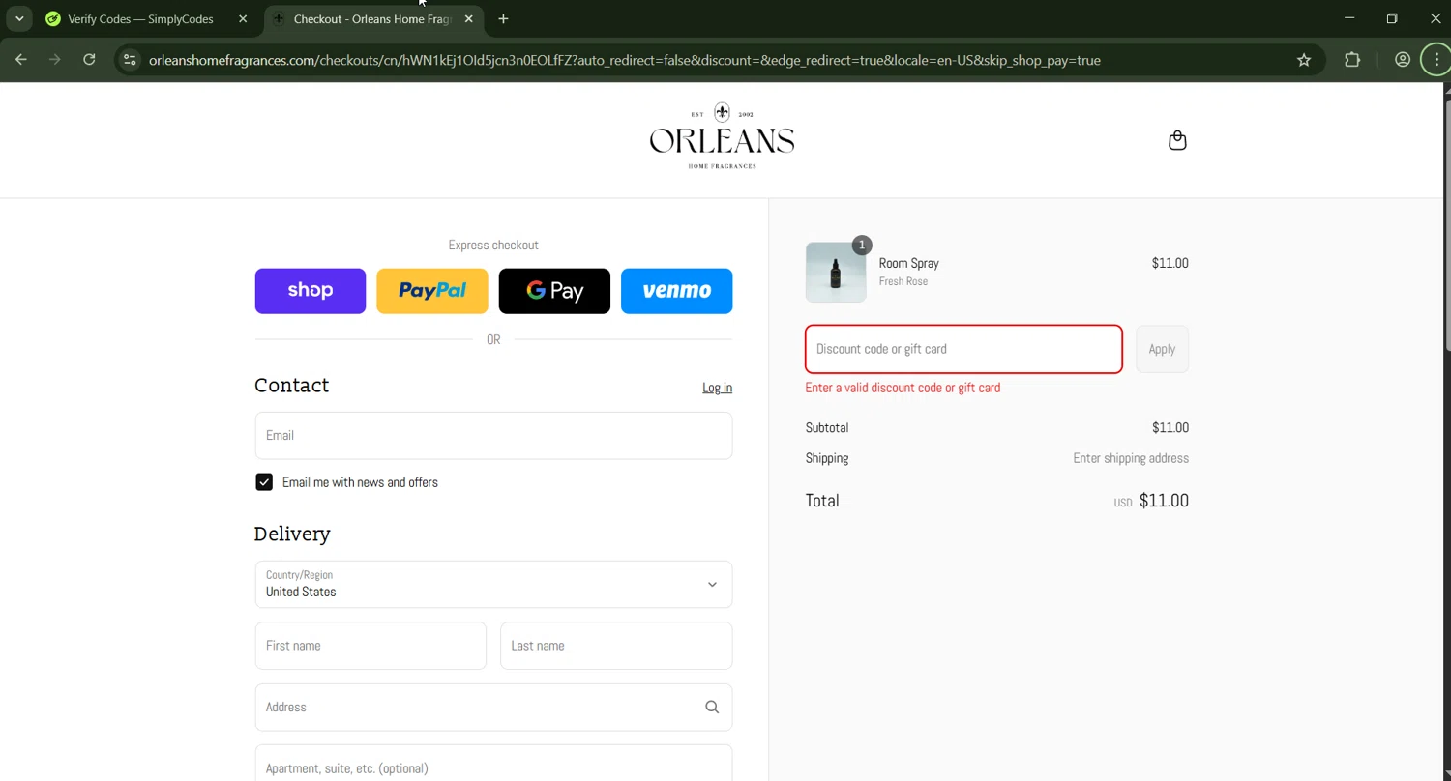Reload the checkout page
This screenshot has width=1451, height=781.
pyautogui.click(x=89, y=60)
